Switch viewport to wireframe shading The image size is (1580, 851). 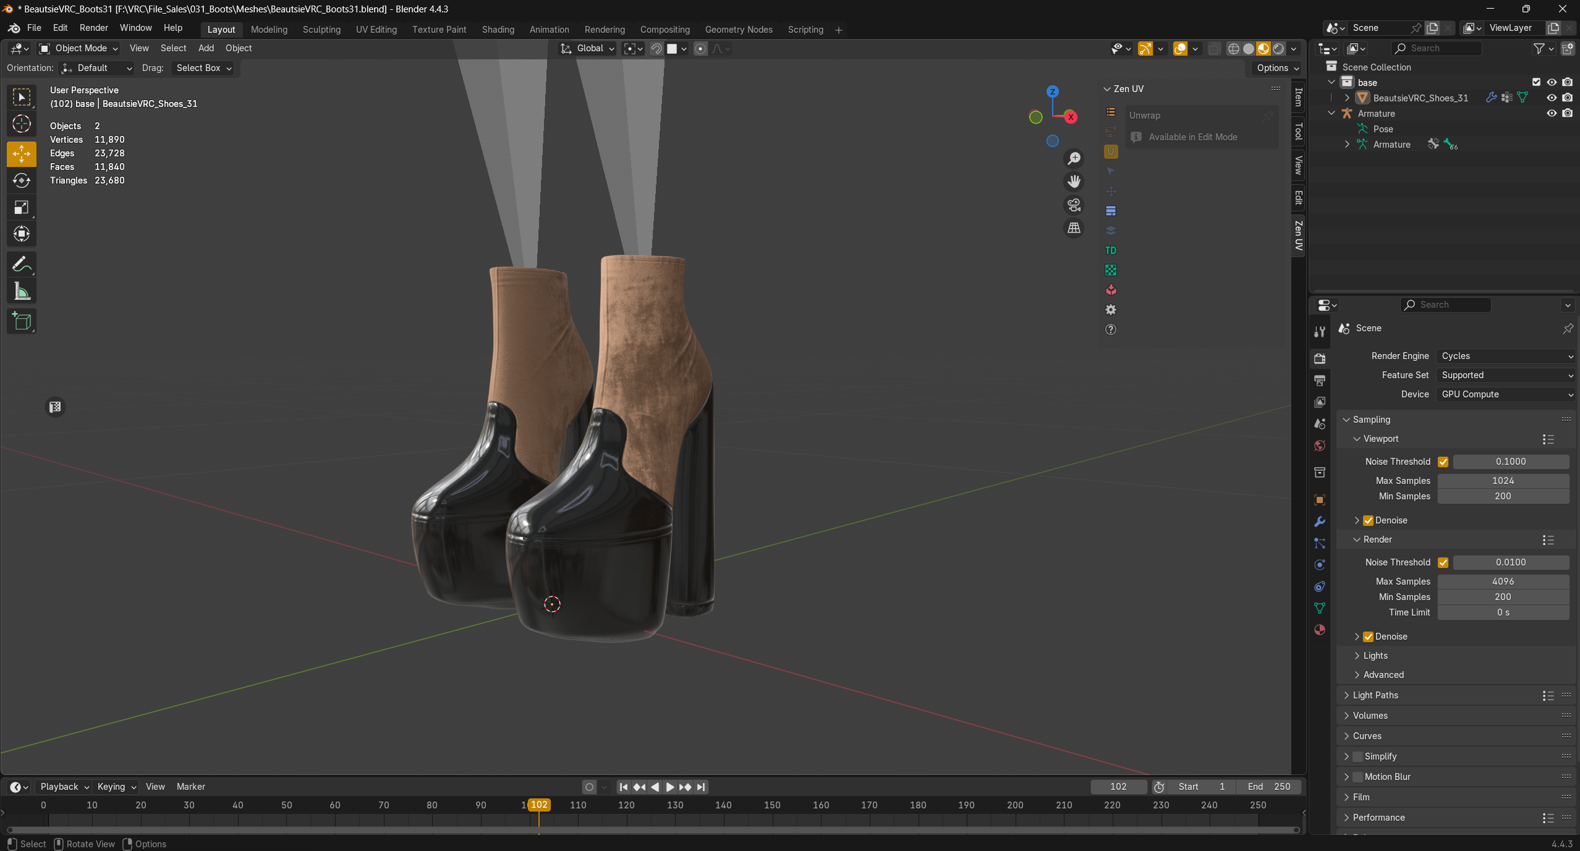point(1233,49)
